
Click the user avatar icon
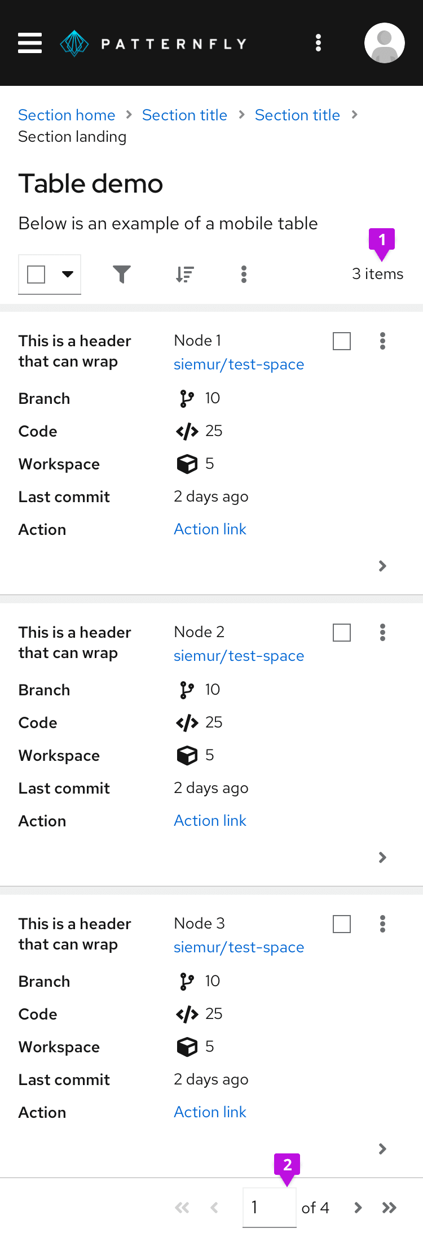pyautogui.click(x=384, y=43)
